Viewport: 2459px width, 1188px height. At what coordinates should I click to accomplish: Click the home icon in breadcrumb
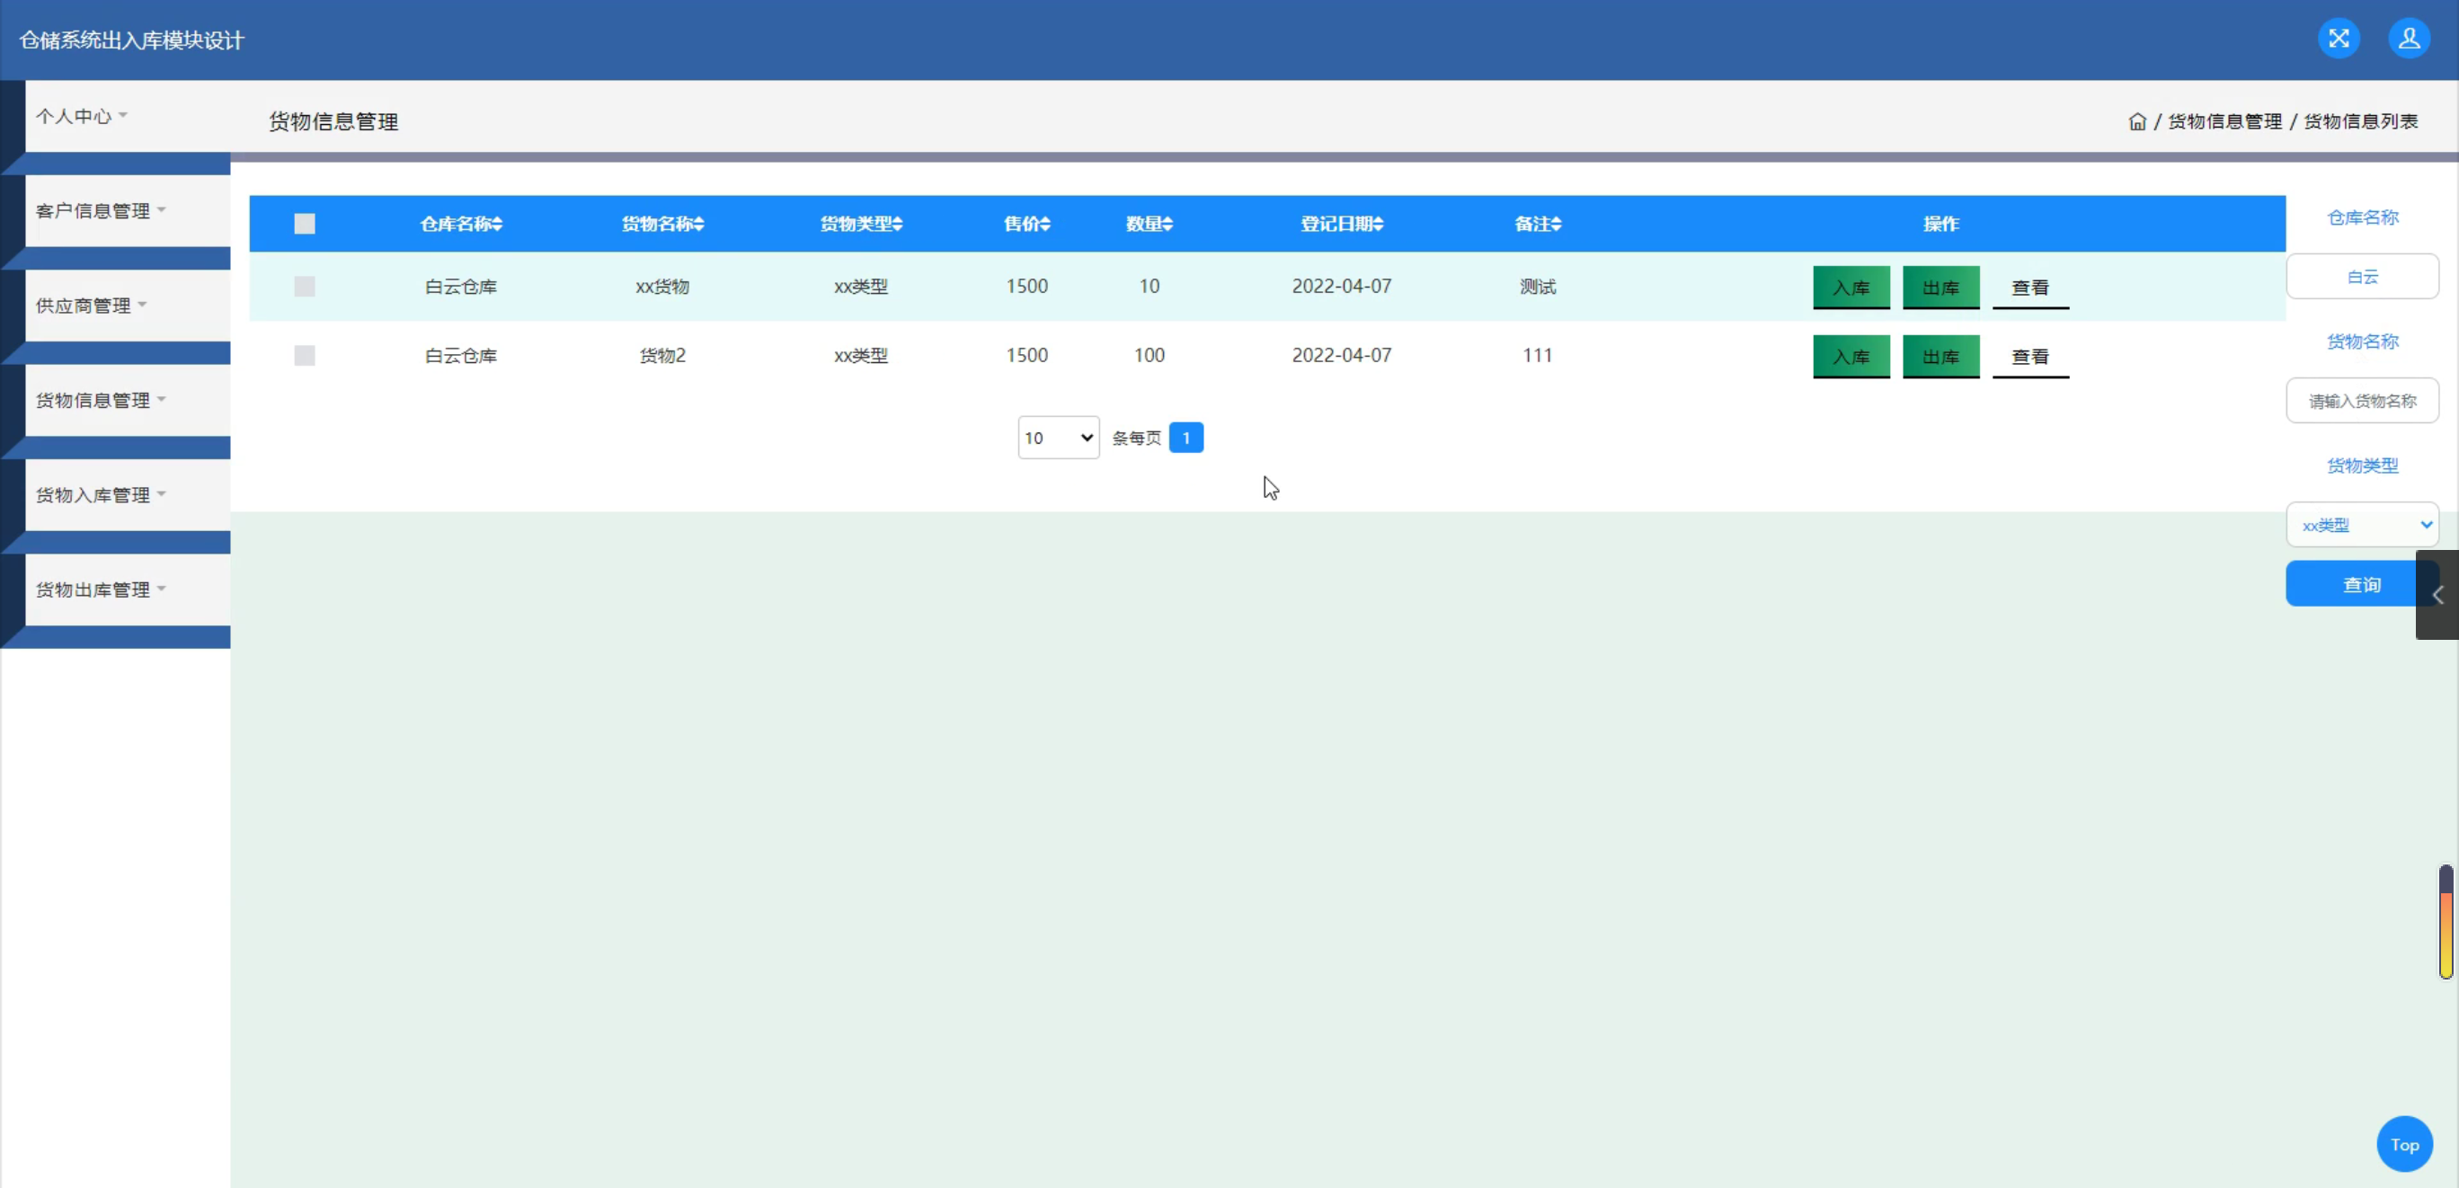[2136, 122]
